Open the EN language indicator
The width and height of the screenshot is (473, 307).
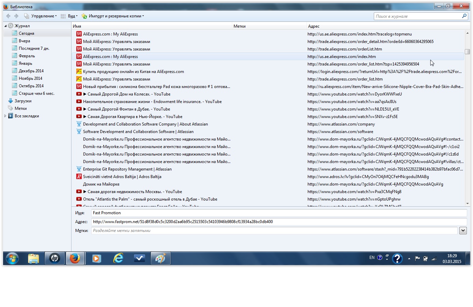(372, 258)
